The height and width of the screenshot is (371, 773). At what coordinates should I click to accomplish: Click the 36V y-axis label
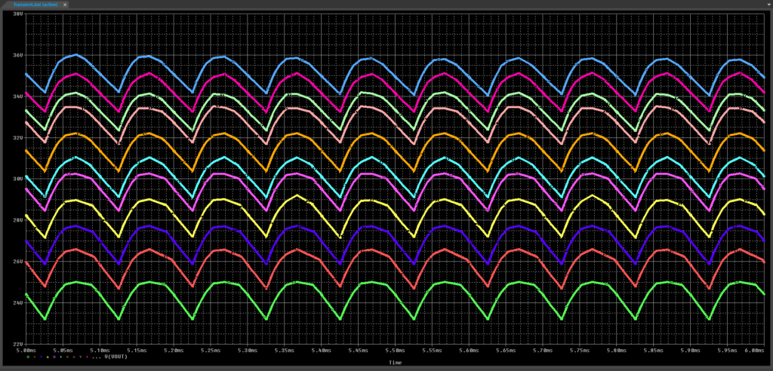[17, 55]
